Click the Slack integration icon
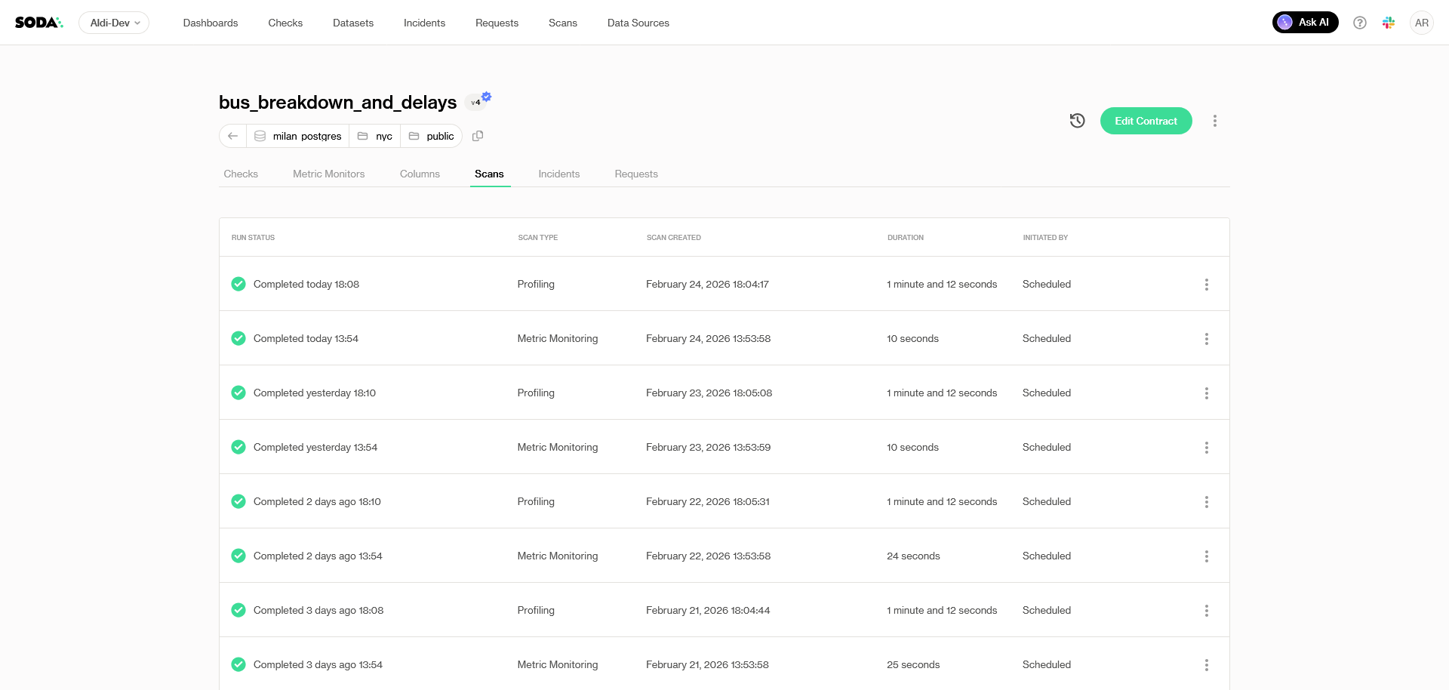Image resolution: width=1449 pixels, height=690 pixels. coord(1389,23)
